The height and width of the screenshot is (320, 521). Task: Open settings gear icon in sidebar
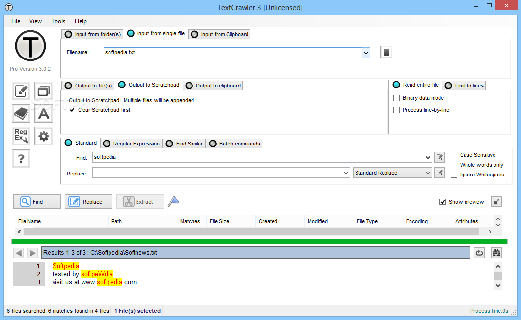(44, 136)
